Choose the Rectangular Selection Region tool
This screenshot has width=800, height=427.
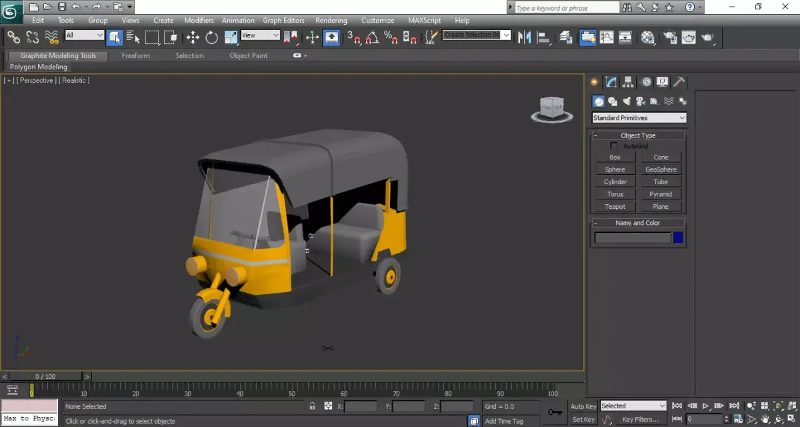pyautogui.click(x=152, y=37)
